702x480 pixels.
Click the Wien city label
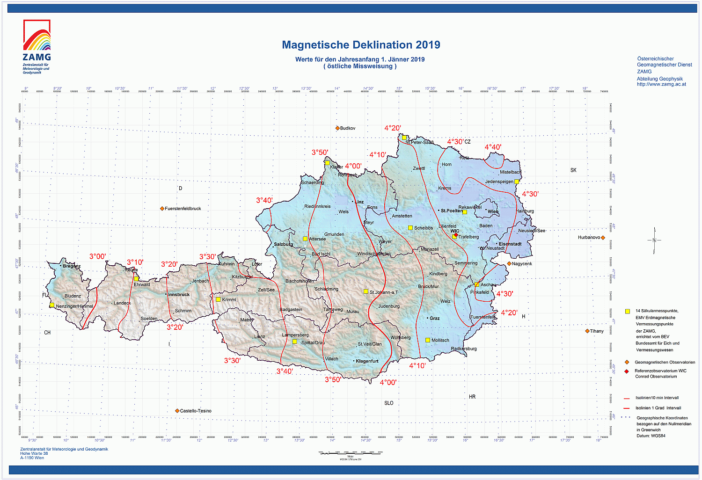click(x=493, y=211)
